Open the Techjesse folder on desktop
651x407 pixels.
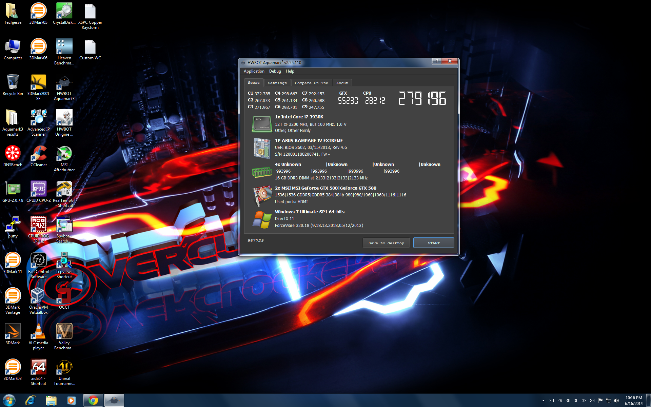(x=13, y=14)
